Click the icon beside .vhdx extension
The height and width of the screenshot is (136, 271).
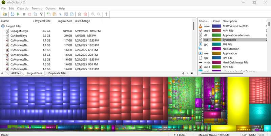click(201, 62)
